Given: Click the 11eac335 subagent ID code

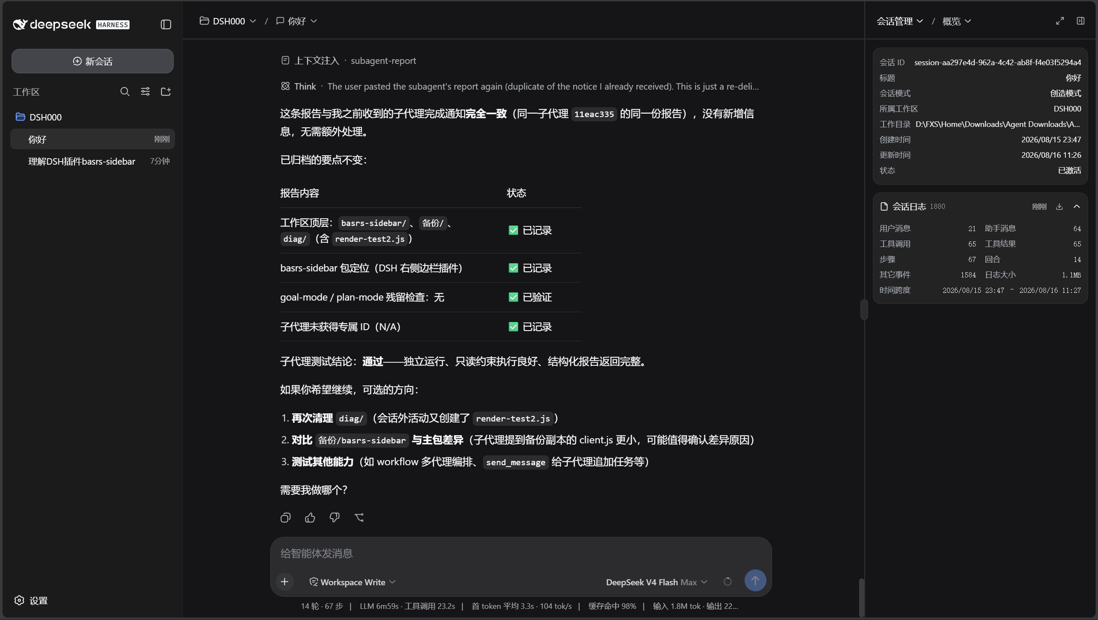Looking at the screenshot, I should (594, 114).
